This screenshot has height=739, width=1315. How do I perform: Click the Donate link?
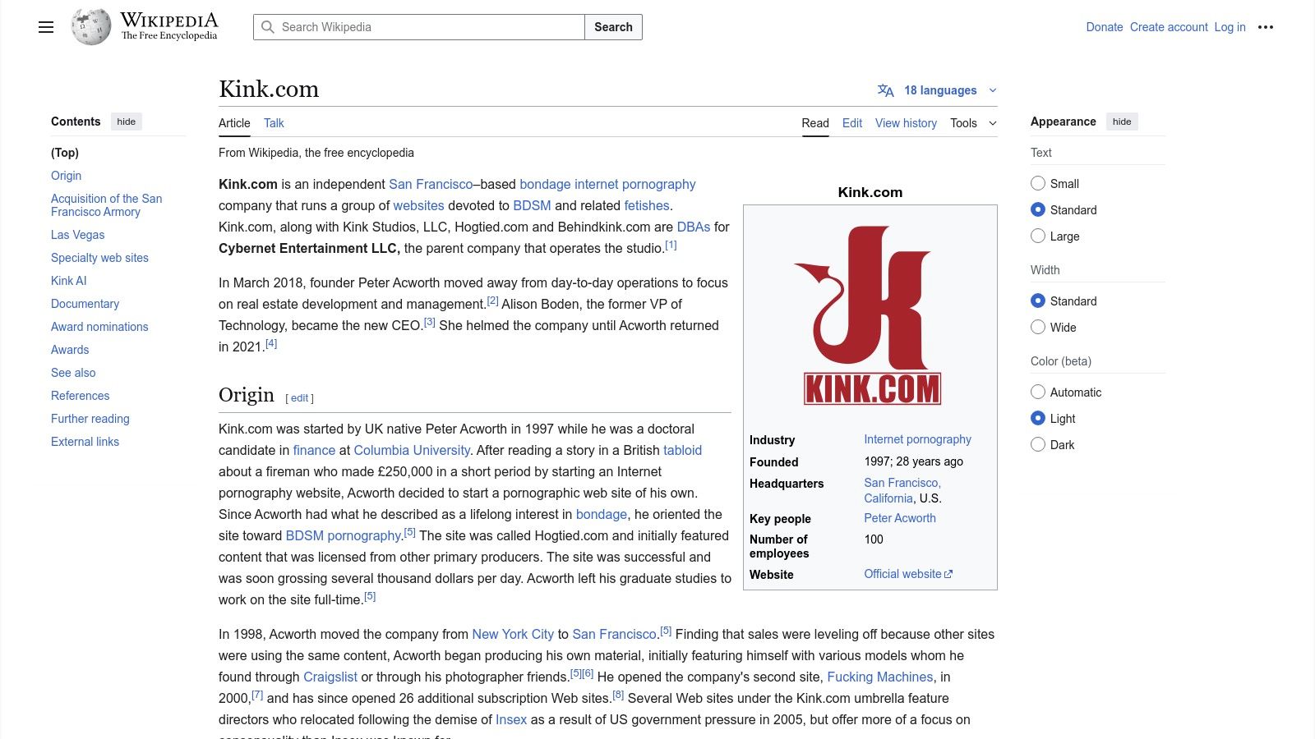[x=1105, y=27]
